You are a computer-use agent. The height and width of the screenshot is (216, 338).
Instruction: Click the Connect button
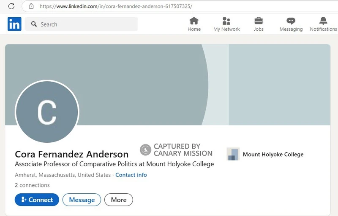click(x=37, y=200)
